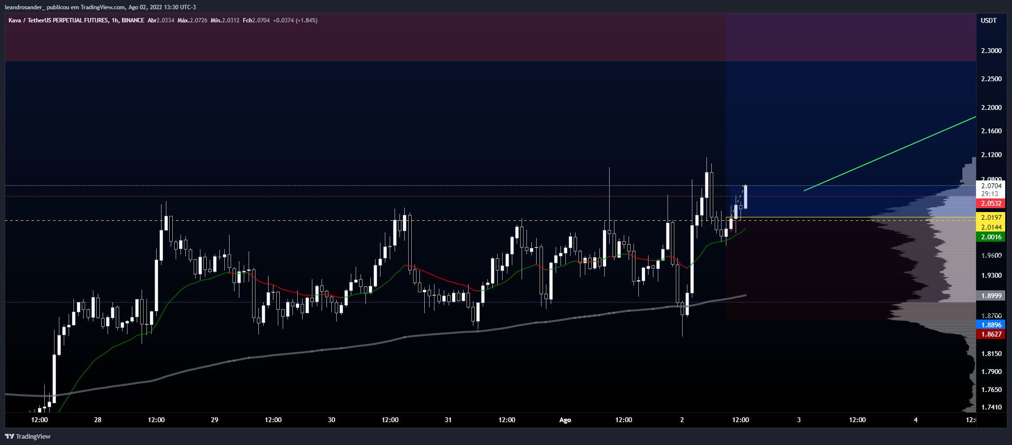The width and height of the screenshot is (1012, 445).
Task: Click the blue price label 1.8896
Action: click(x=991, y=325)
